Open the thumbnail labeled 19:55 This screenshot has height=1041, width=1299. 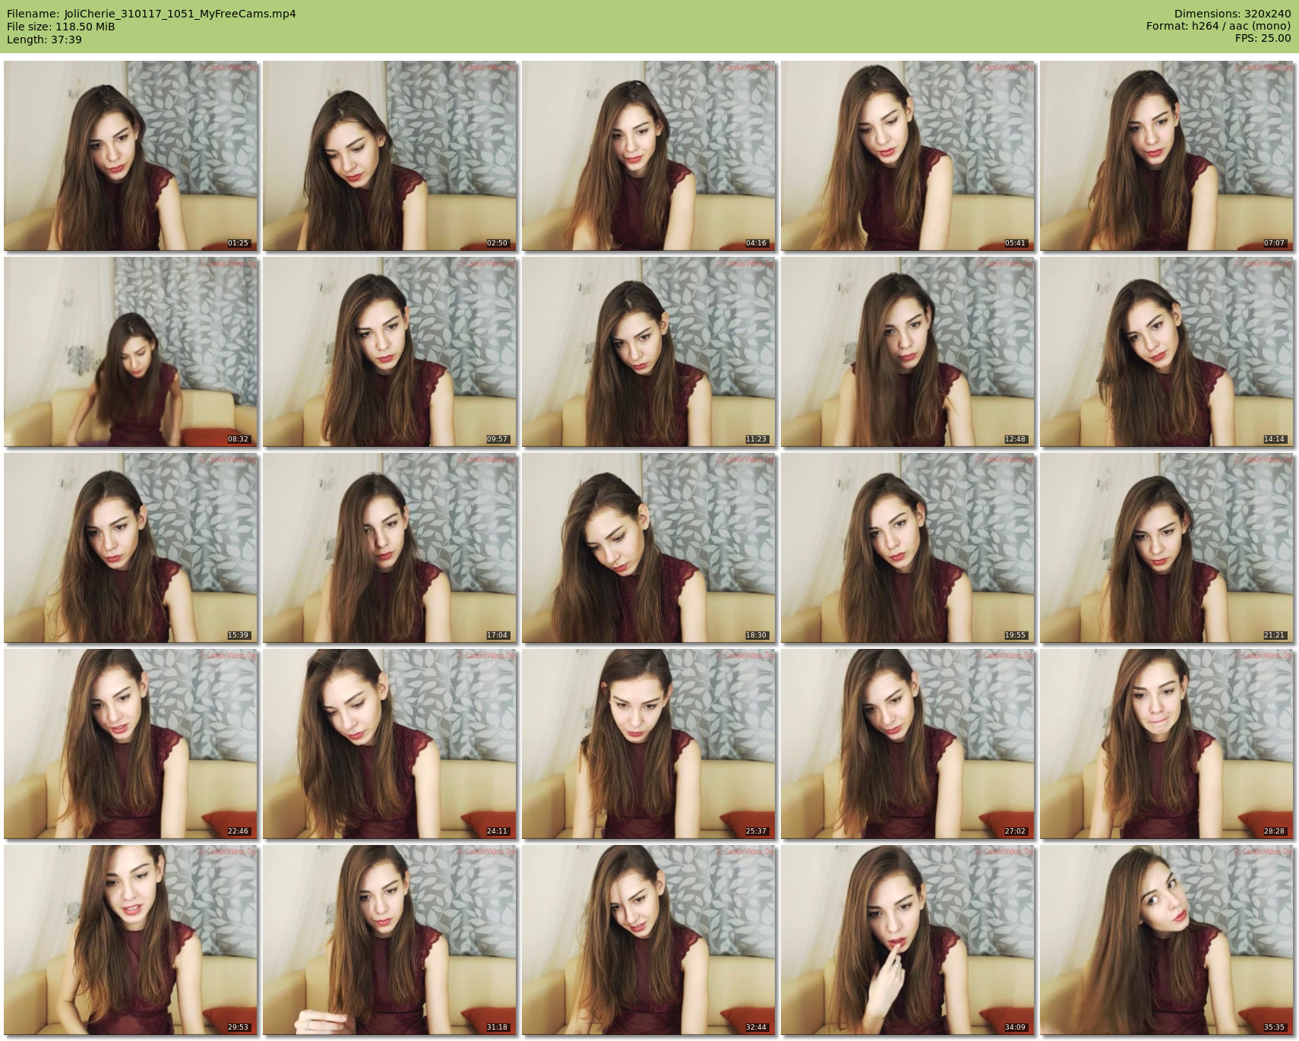[908, 548]
